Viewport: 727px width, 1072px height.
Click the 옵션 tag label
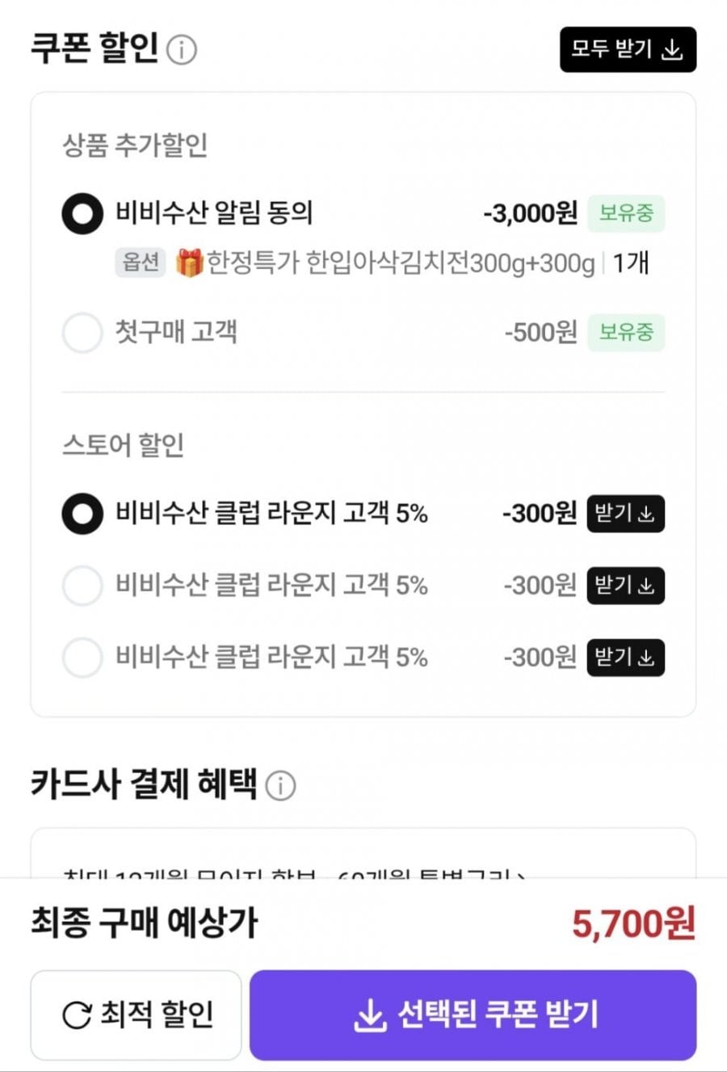pyautogui.click(x=141, y=263)
